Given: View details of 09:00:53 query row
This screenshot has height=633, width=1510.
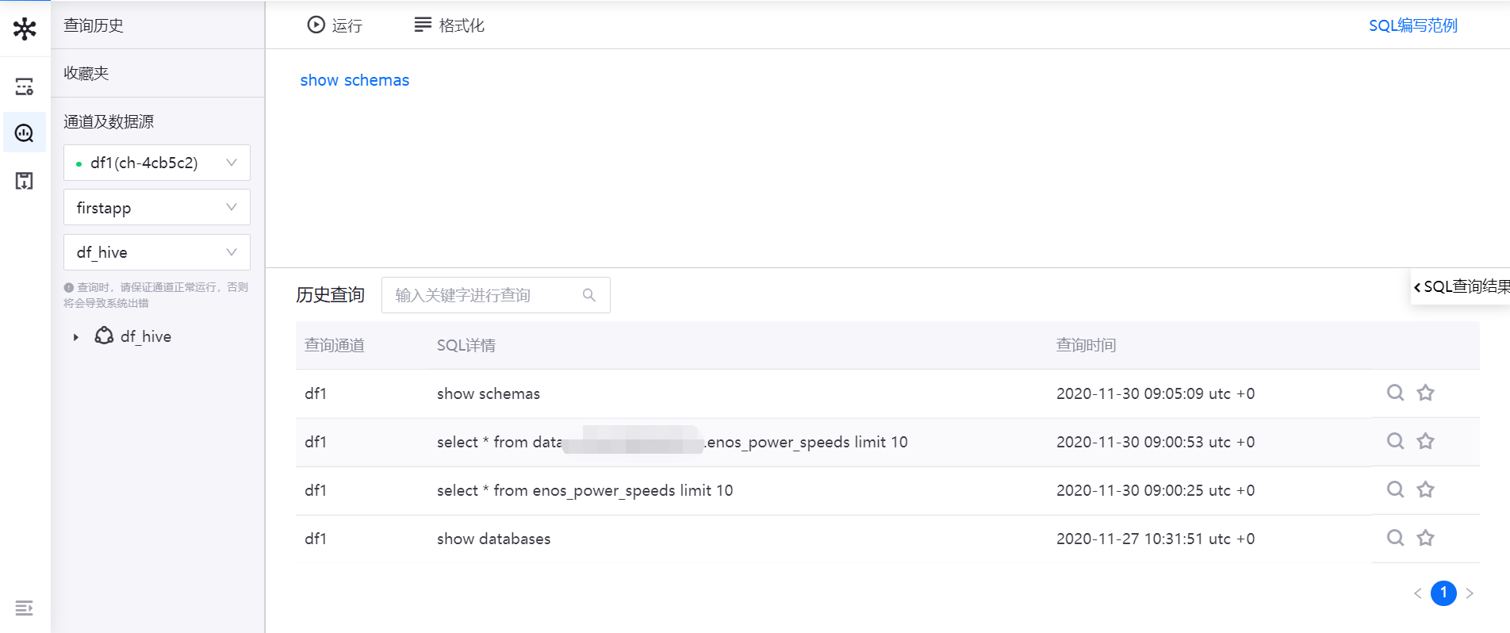Looking at the screenshot, I should (x=1395, y=441).
